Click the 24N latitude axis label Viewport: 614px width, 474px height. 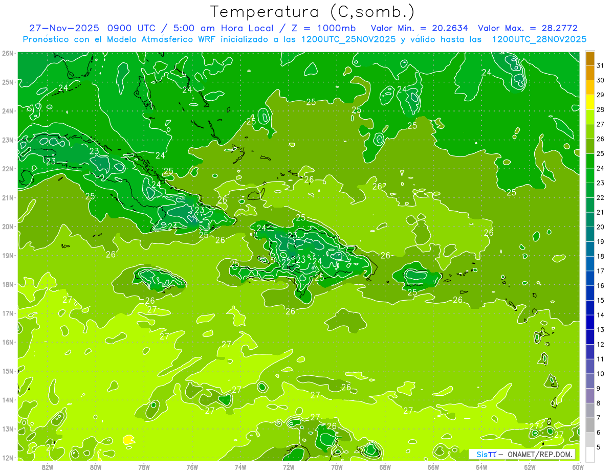pyautogui.click(x=8, y=111)
